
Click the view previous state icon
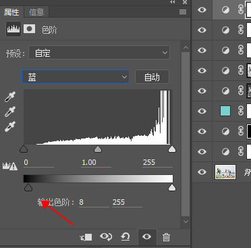tap(106, 237)
